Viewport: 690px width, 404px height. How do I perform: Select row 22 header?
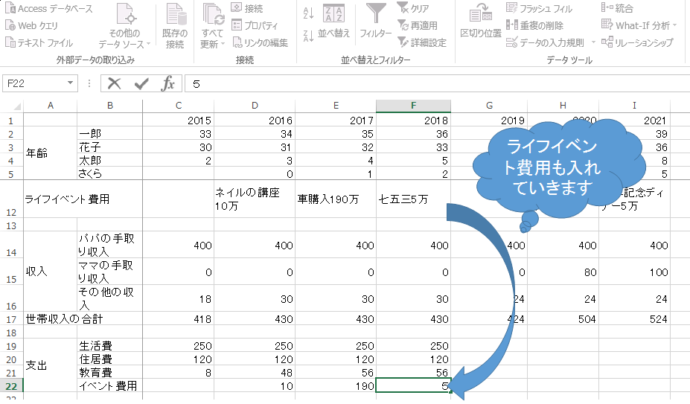(11, 386)
